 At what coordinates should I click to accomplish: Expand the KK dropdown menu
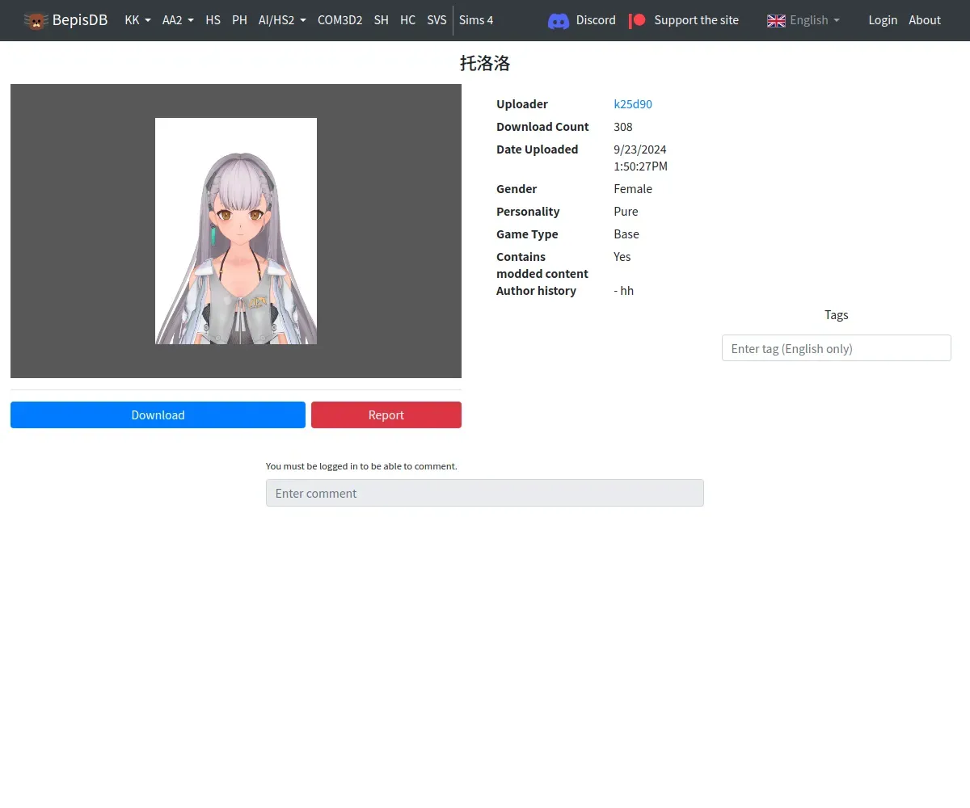(138, 20)
